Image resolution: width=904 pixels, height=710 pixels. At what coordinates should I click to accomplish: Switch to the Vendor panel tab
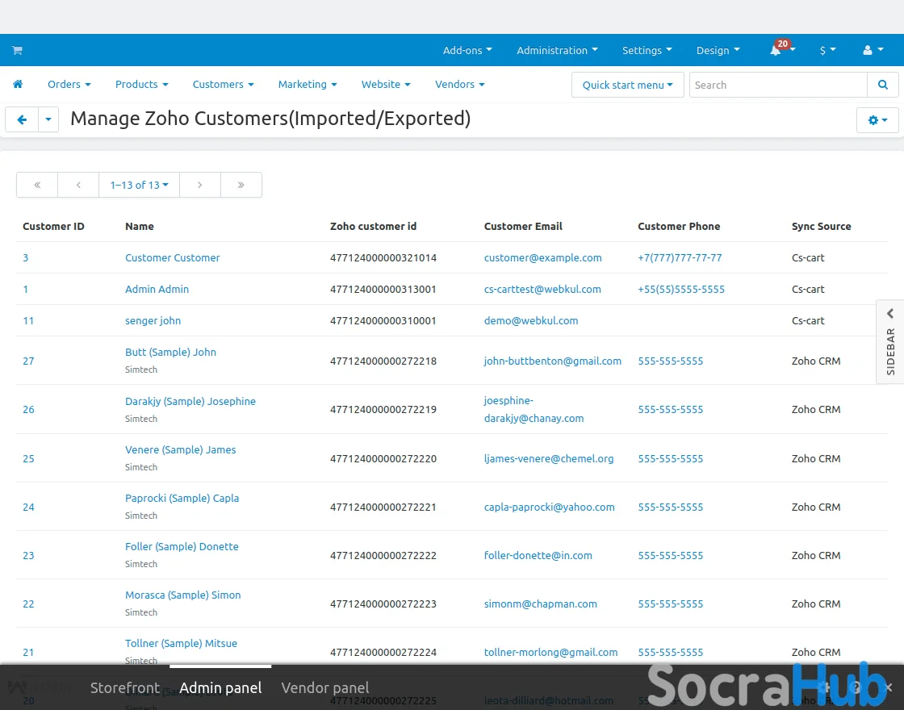click(x=325, y=687)
